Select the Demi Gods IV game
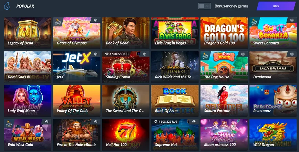The width and height of the screenshot is (299, 152). [x=28, y=67]
